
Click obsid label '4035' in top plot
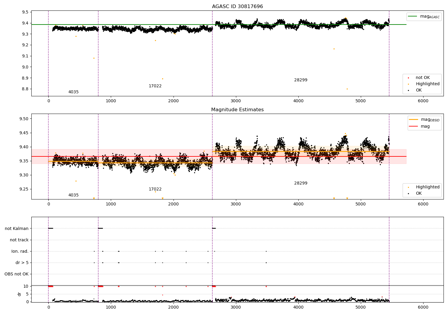point(73,92)
